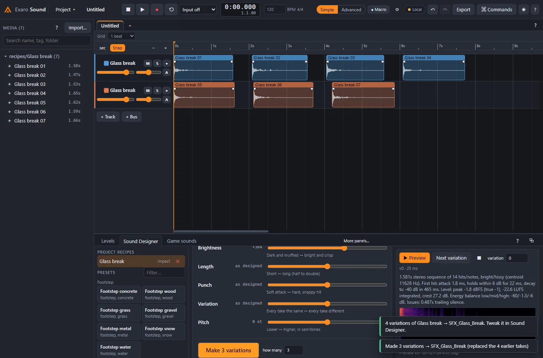543x358 pixels.
Task: Click the media search field
Action: coord(47,40)
